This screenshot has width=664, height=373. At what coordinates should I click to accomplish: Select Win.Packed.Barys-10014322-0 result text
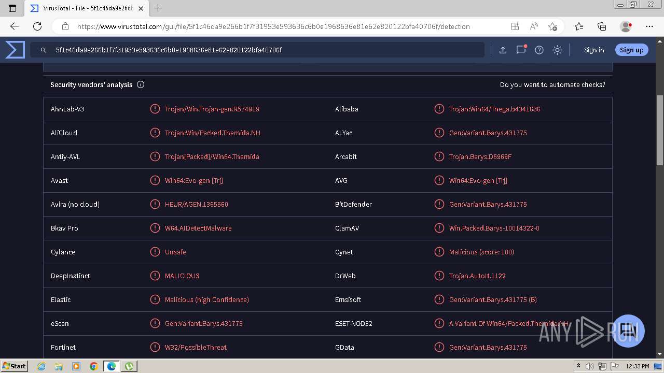[494, 228]
